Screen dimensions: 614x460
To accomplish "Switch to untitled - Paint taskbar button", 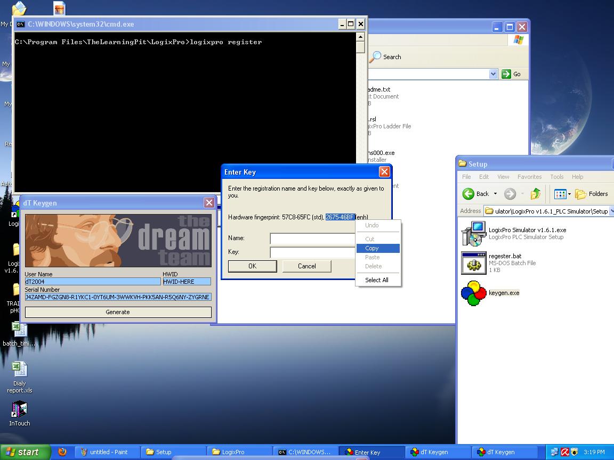I will [x=107, y=452].
